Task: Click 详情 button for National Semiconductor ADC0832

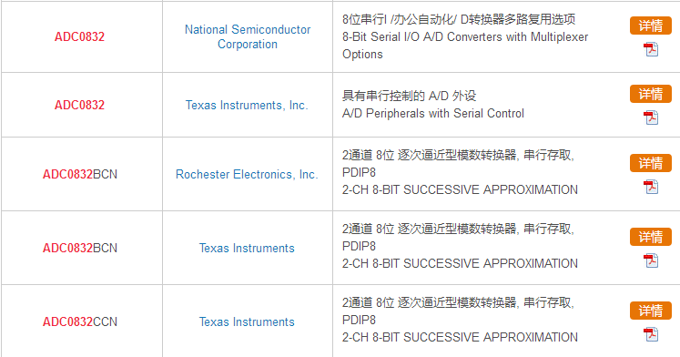Action: click(x=651, y=25)
